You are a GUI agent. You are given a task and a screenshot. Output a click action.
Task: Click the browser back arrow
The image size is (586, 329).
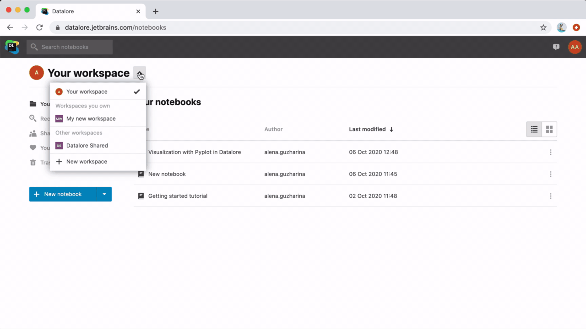(x=10, y=27)
